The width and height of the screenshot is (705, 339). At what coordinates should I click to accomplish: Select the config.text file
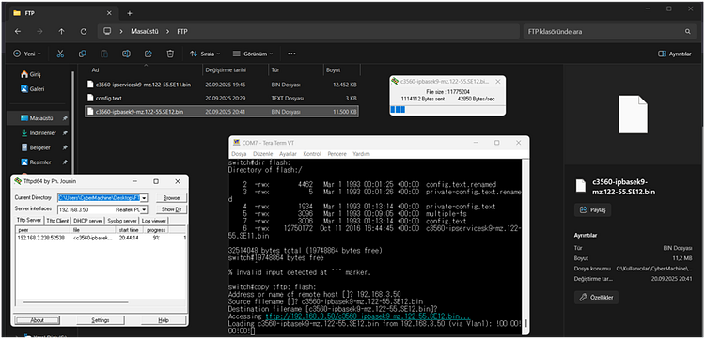click(222, 98)
